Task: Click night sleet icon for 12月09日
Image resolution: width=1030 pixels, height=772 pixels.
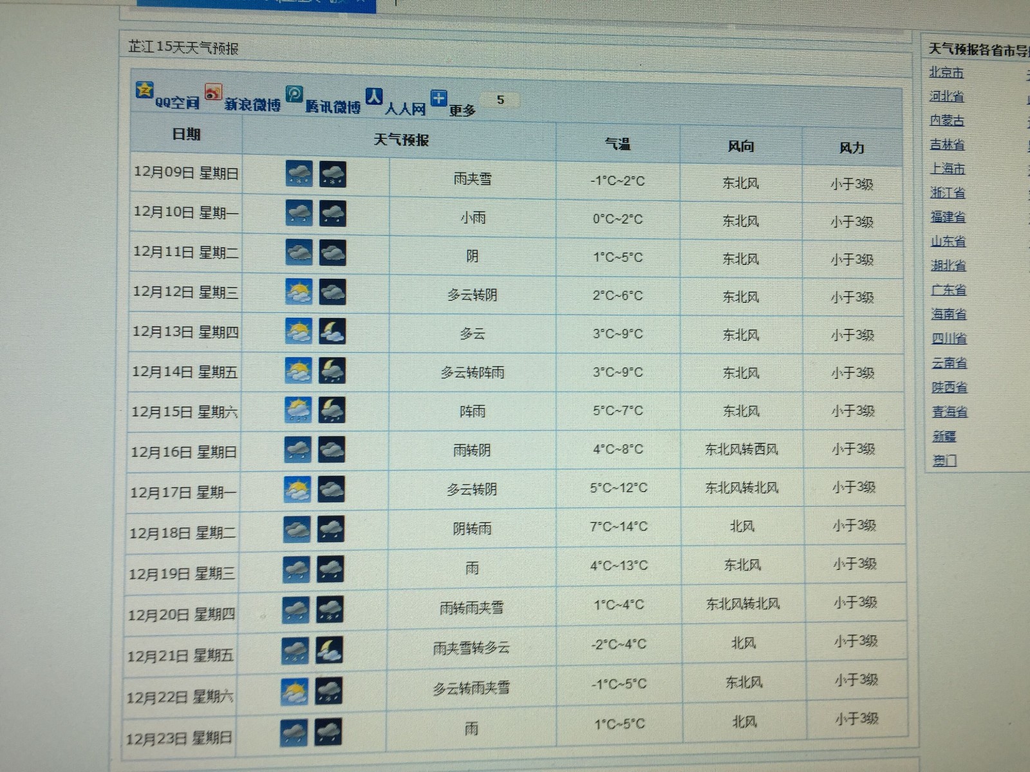Action: click(333, 174)
